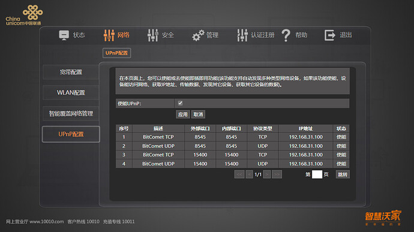This screenshot has height=232, width=414.
Task: Select row 2 BitComet UDP description
Action: tap(158, 146)
